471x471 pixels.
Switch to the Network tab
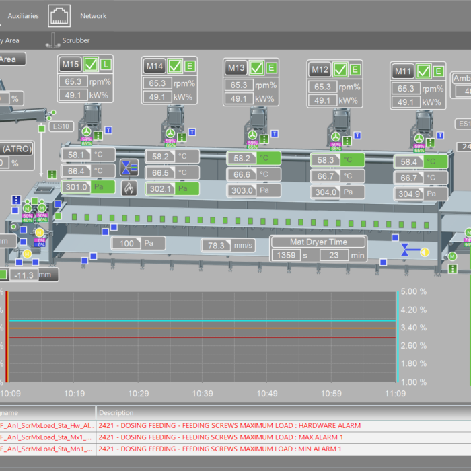click(93, 15)
